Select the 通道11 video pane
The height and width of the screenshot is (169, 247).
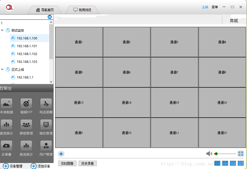point(174,133)
